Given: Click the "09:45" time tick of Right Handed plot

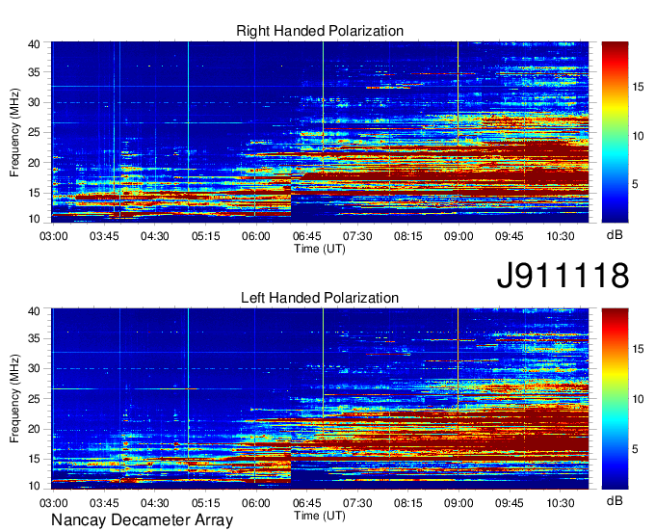Looking at the screenshot, I should [510, 236].
